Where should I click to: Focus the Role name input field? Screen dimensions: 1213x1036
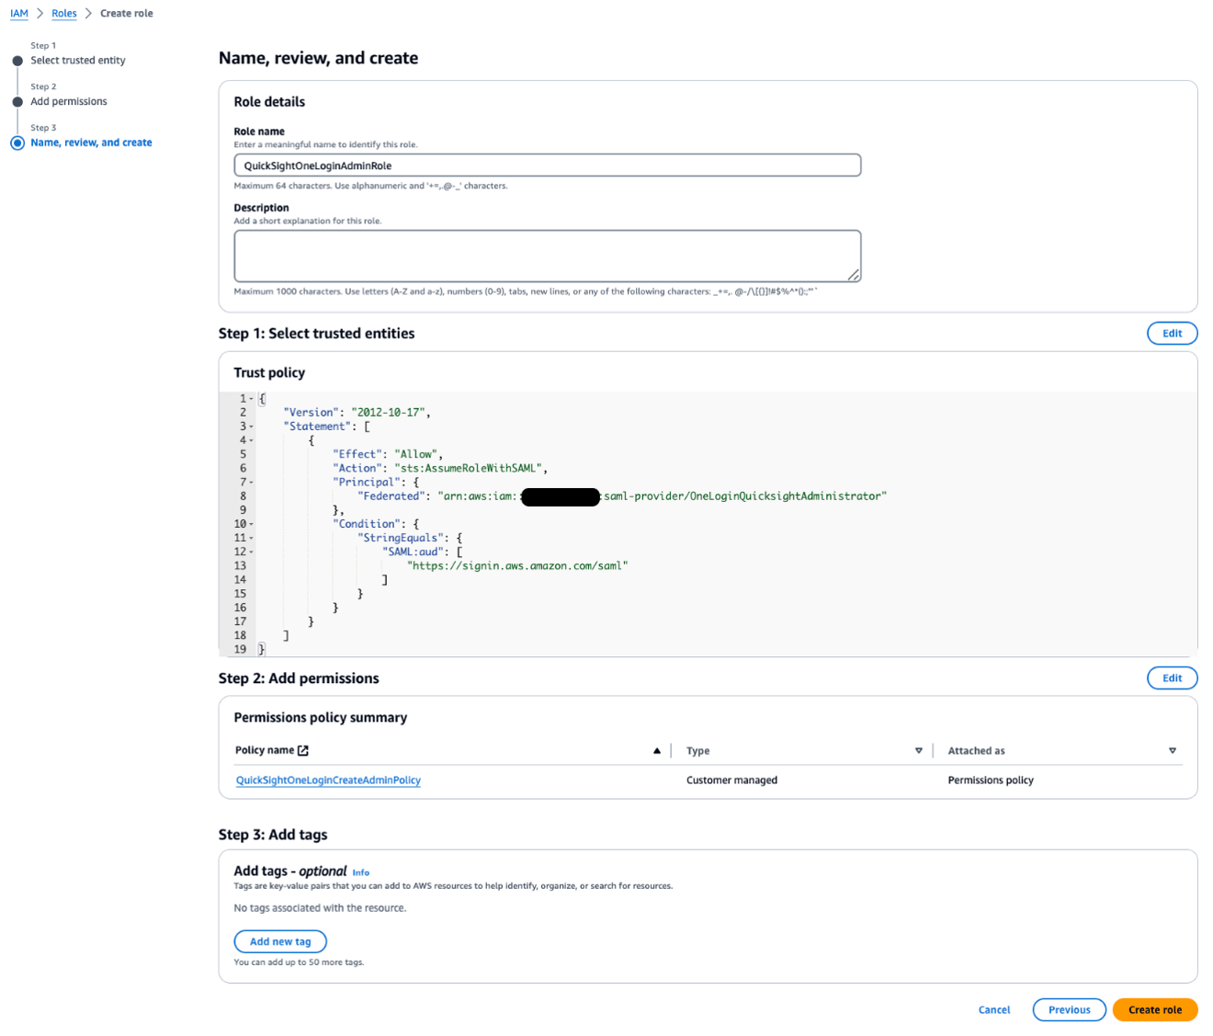[548, 165]
